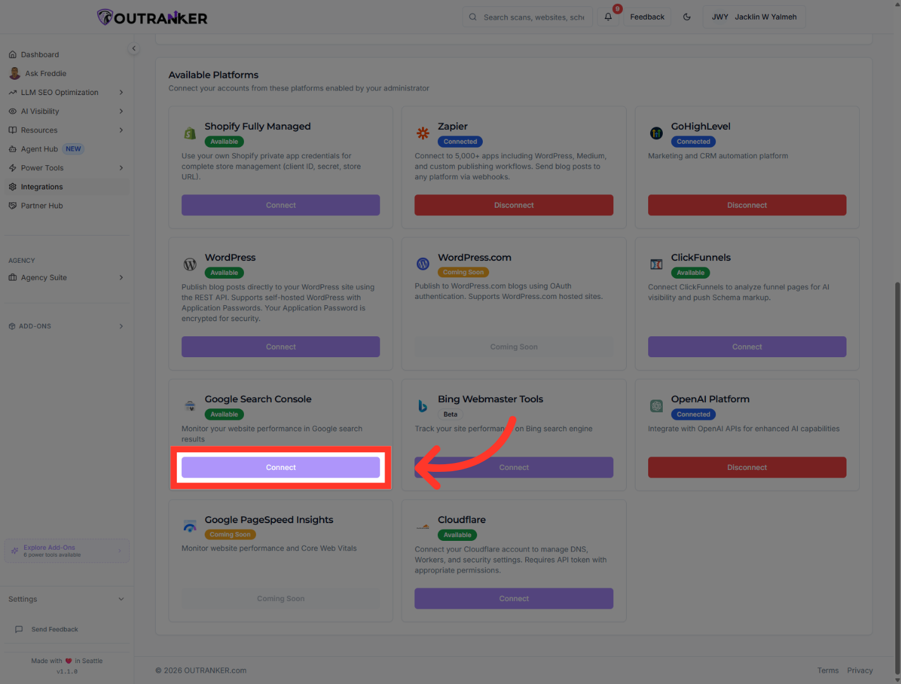Click the Integrations gear icon in sidebar

pos(13,187)
